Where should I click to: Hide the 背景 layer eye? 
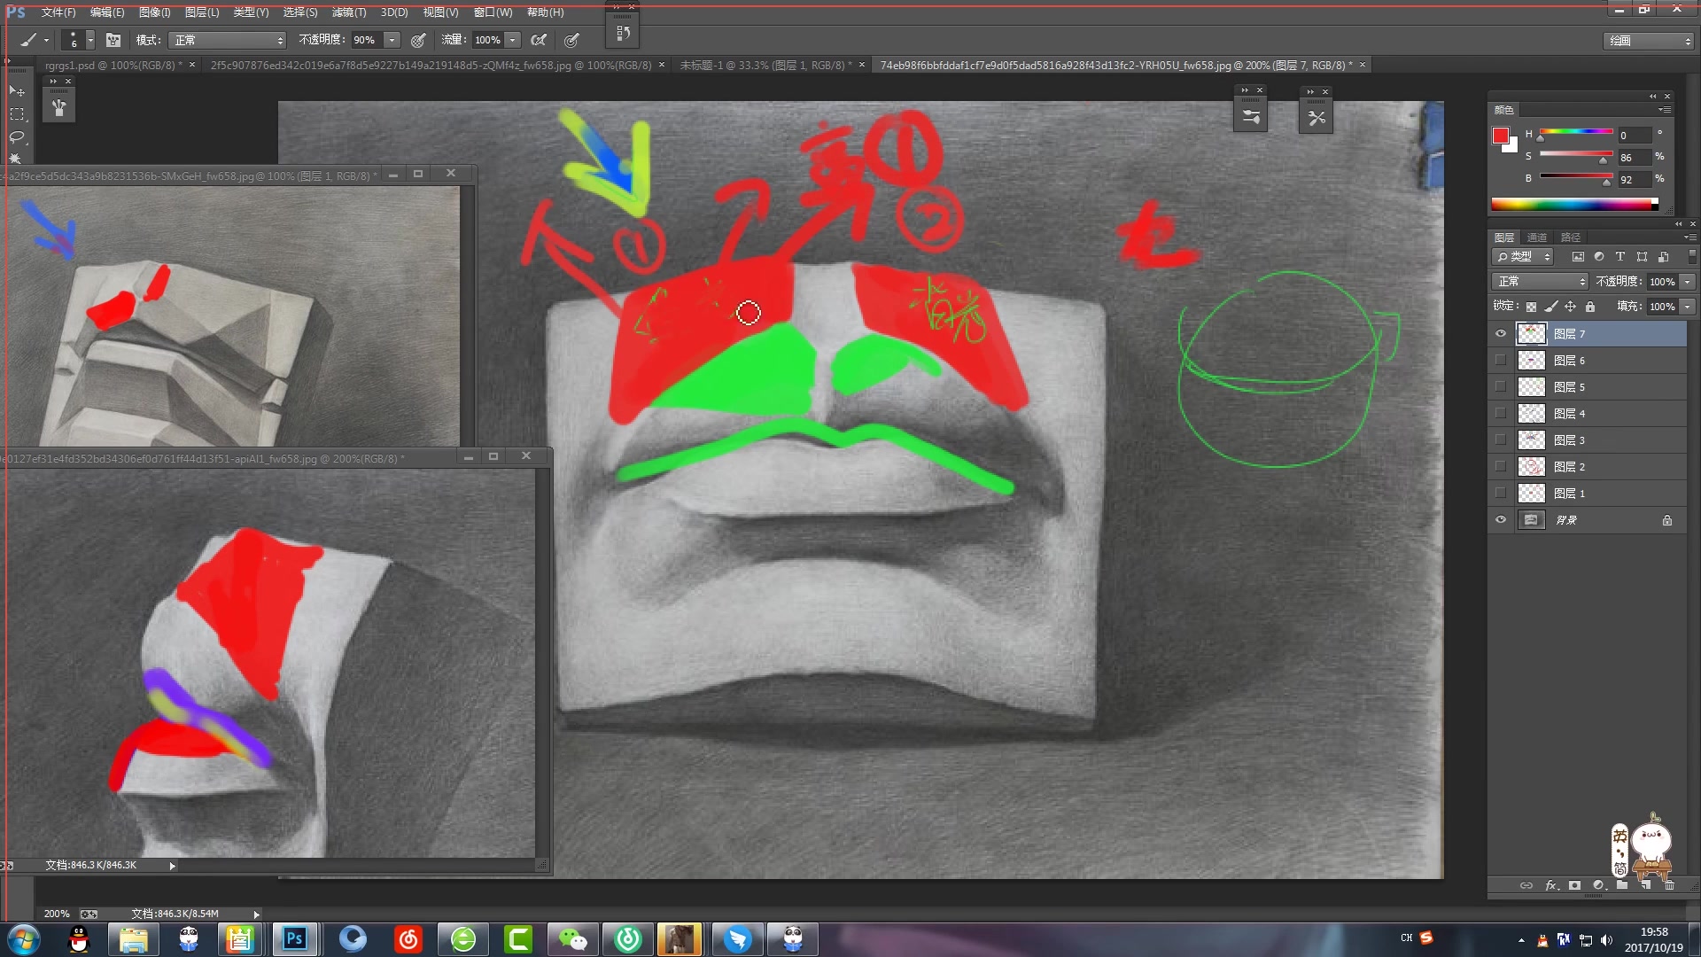[x=1501, y=520]
